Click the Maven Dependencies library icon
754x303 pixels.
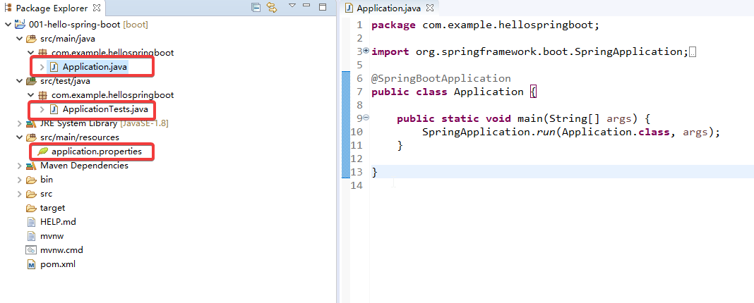click(31, 166)
